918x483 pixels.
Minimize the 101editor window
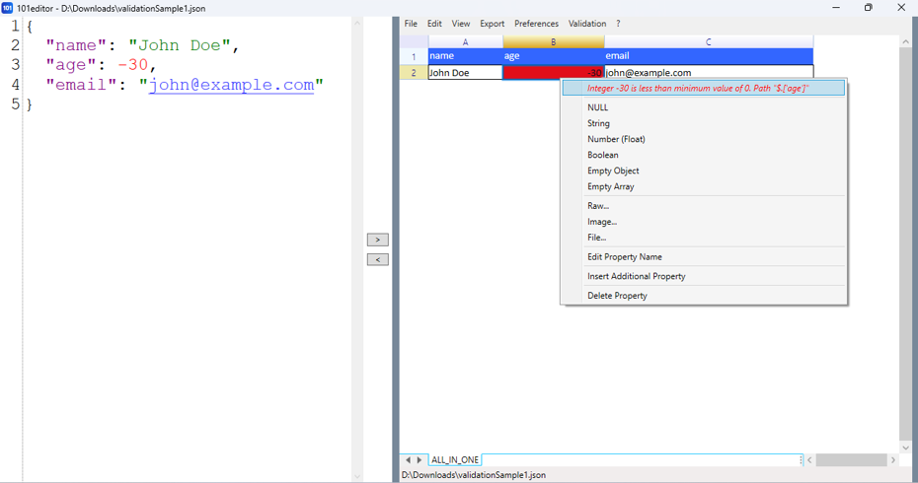(x=836, y=8)
